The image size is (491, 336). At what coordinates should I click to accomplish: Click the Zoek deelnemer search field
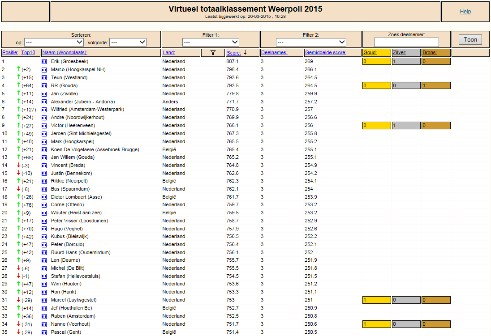click(x=406, y=42)
